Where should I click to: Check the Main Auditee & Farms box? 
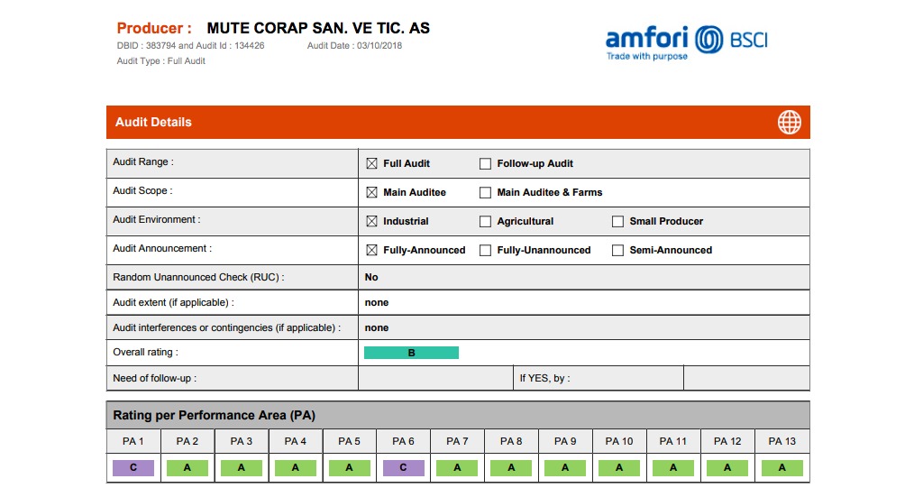pyautogui.click(x=485, y=193)
